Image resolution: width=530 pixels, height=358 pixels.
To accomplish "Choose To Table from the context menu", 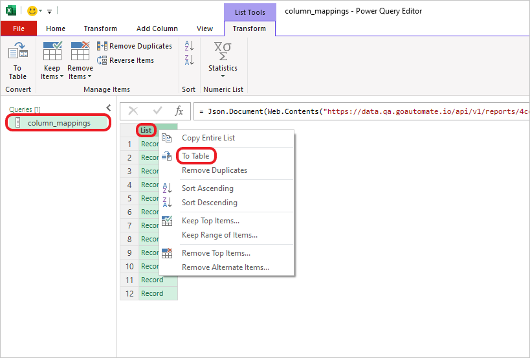I will pyautogui.click(x=195, y=156).
